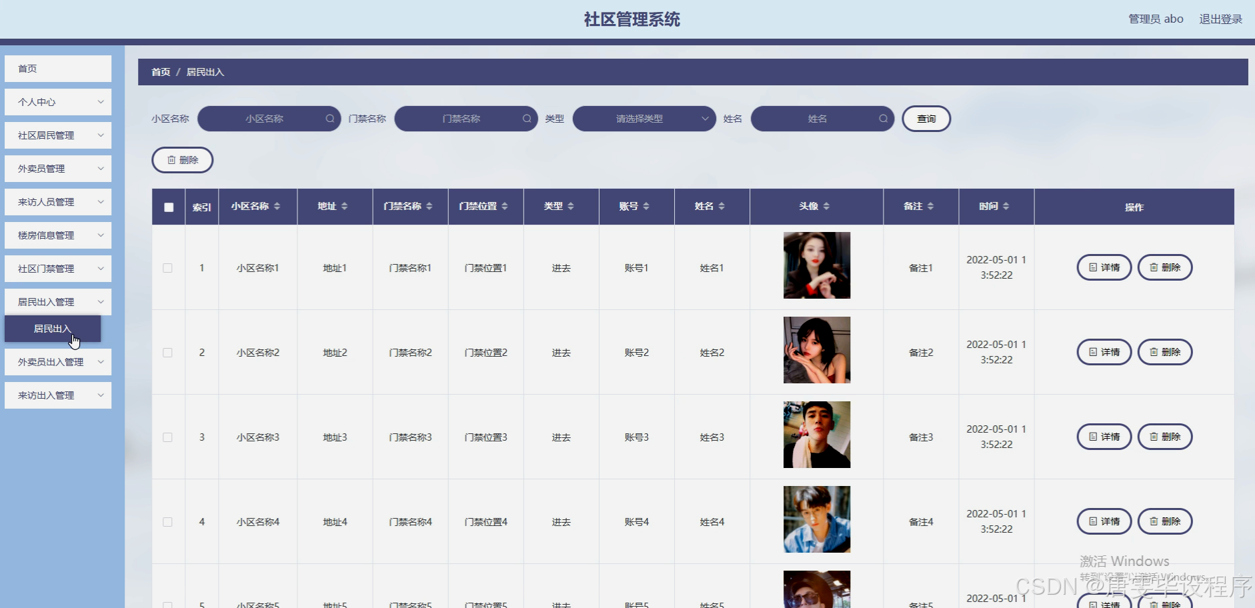Click 居民出入 in the breadcrumb

(205, 72)
